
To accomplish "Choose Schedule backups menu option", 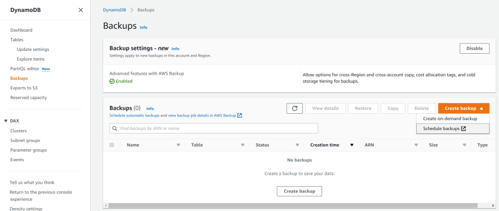I will (453, 128).
